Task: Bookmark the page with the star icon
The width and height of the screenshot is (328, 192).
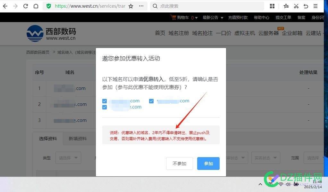Action: [x=131, y=6]
